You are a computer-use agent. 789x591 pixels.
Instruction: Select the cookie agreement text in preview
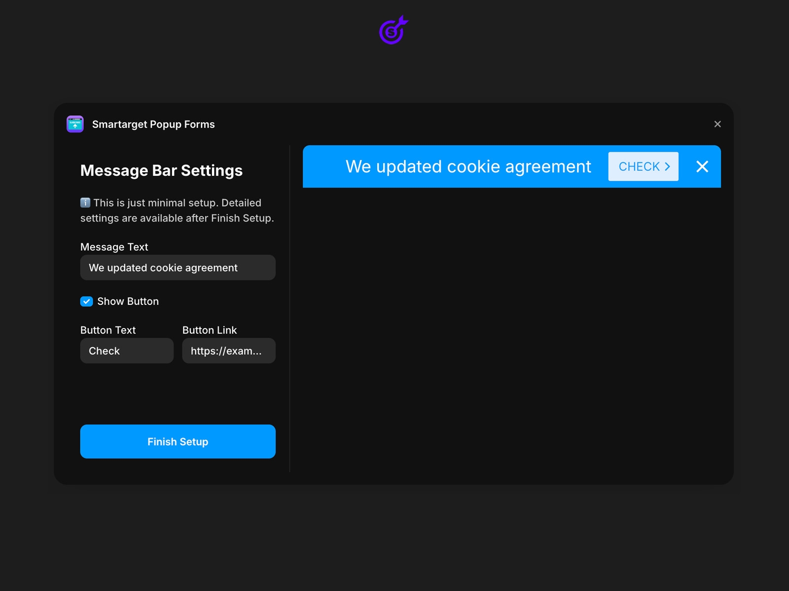tap(468, 166)
